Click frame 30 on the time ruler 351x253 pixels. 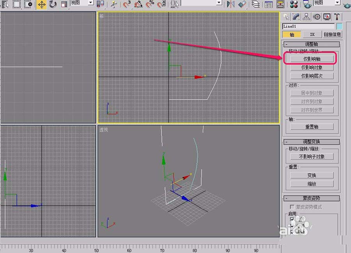[x=31, y=250]
